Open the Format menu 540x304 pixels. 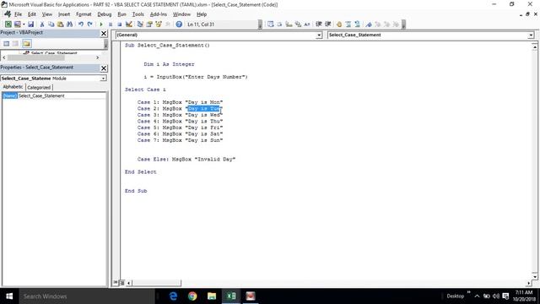(84, 14)
